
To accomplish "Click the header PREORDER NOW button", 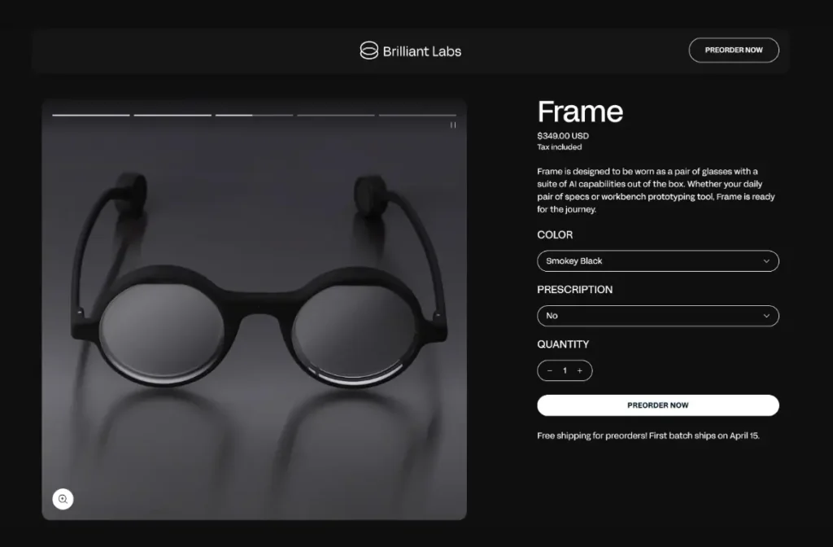I will tap(734, 50).
